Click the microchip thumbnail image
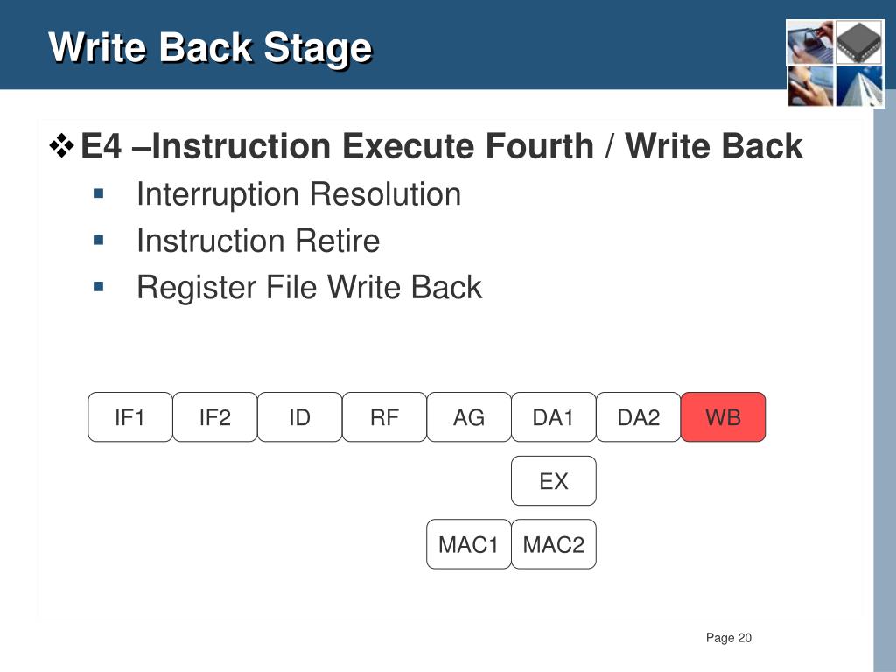The height and width of the screenshot is (672, 896). pyautogui.click(x=859, y=42)
